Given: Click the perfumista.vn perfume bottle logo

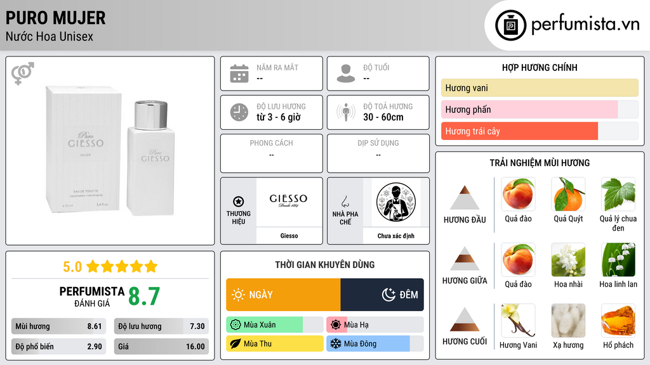Looking at the screenshot, I should [x=510, y=25].
